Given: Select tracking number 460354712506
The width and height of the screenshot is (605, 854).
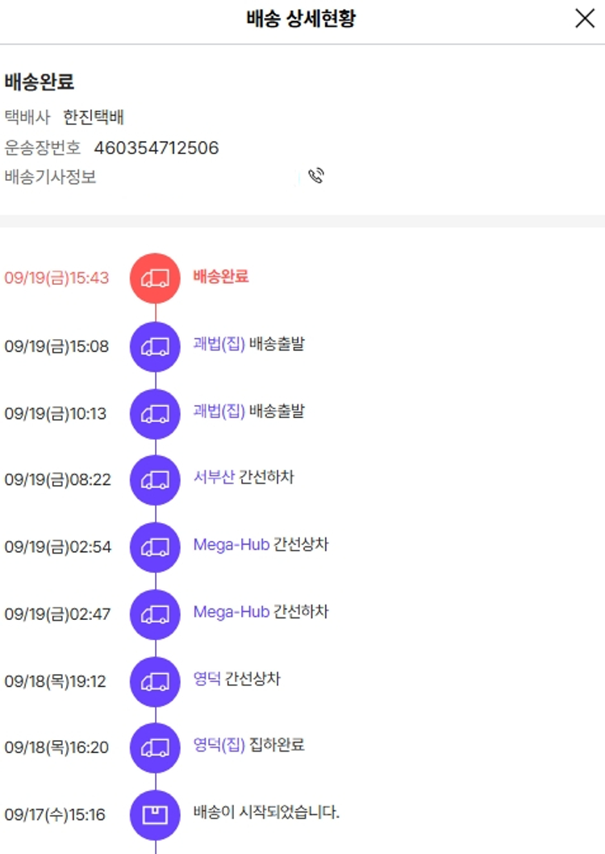Looking at the screenshot, I should pyautogui.click(x=156, y=148).
